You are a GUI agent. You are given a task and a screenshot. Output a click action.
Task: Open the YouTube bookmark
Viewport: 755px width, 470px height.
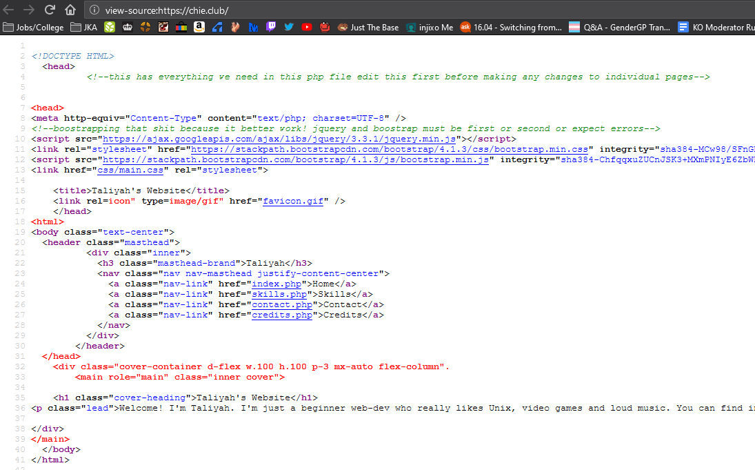tap(307, 27)
